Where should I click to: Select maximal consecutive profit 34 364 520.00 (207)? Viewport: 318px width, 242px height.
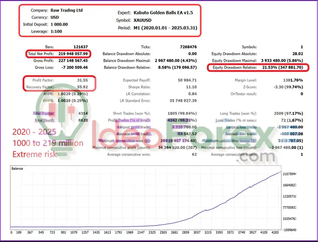click(177, 148)
